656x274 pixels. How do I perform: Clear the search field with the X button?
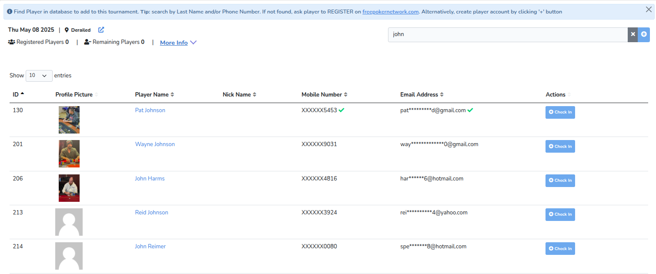pos(633,34)
